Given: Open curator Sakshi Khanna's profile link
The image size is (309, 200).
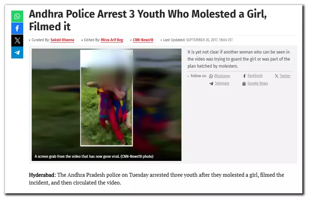Looking at the screenshot, I should 62,40.
